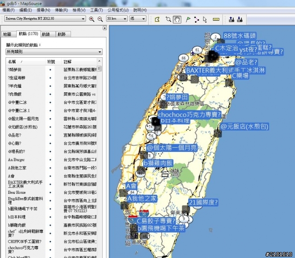Screen dimensions: 295x258
Task: Select the route tool icon
Action: [196, 19]
